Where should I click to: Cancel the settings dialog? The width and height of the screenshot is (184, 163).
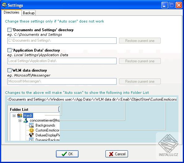point(117,154)
